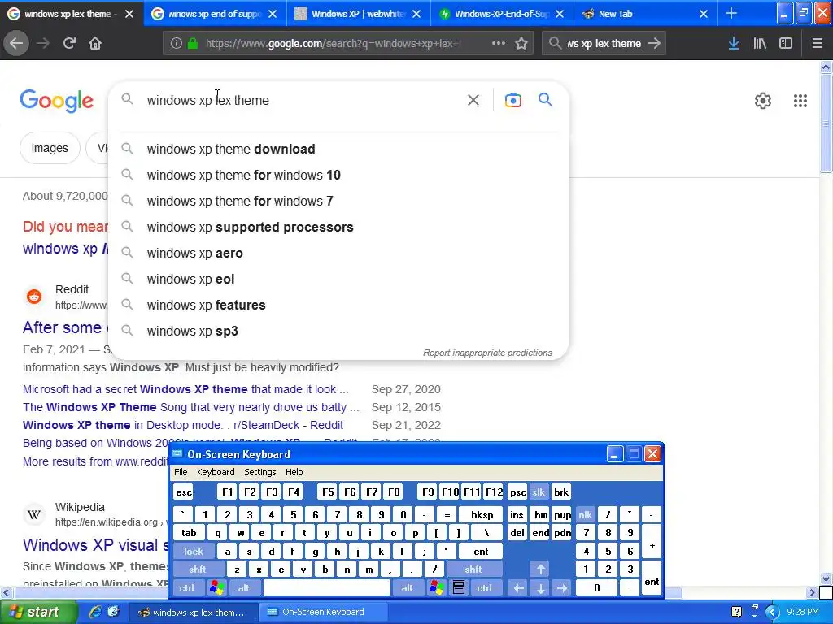Open the home page via house icon
The width and height of the screenshot is (833, 624).
[x=95, y=43]
